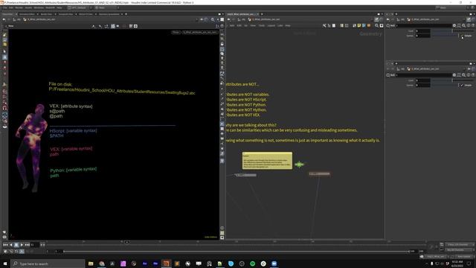The height and width of the screenshot is (268, 476).
Task: Jump to last frame in playbar
Action: coord(27,245)
